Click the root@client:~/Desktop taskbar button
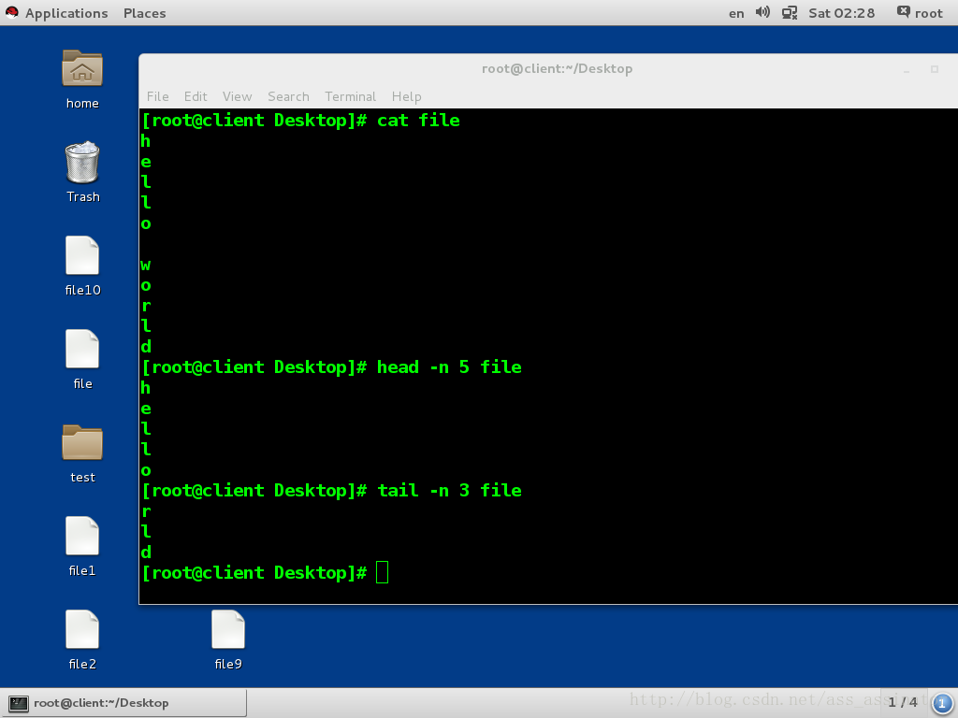 click(123, 703)
